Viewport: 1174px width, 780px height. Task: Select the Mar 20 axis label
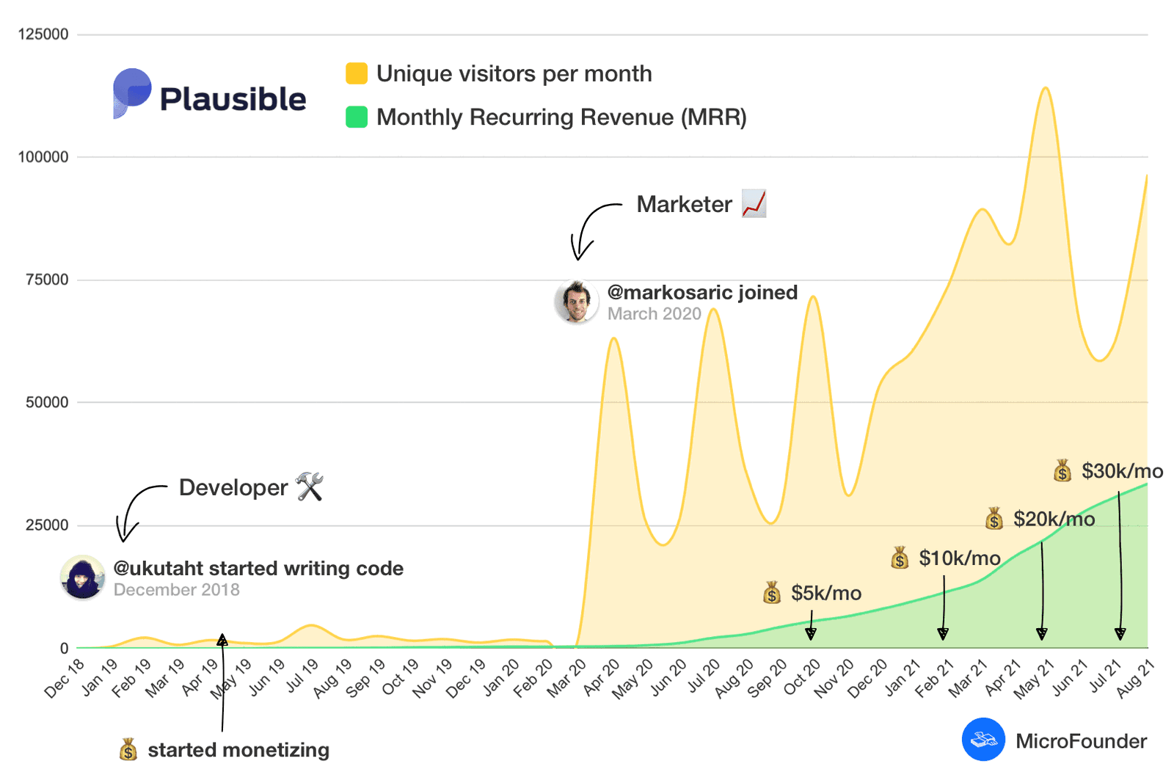click(x=566, y=678)
